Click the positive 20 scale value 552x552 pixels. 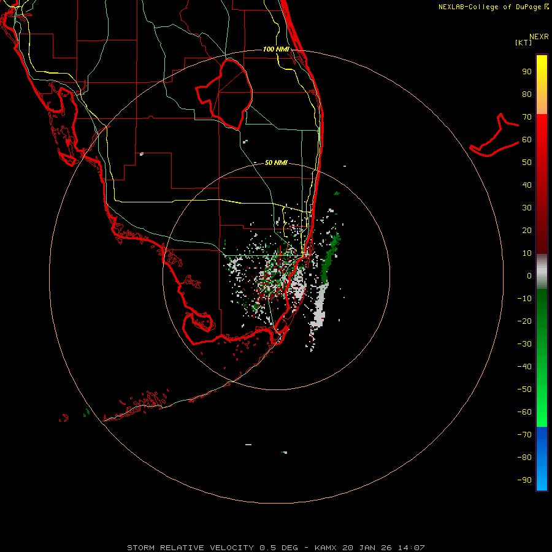(x=527, y=231)
